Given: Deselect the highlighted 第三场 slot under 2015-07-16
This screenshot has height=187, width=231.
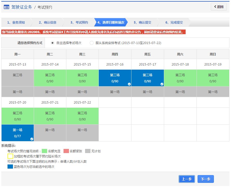Looking at the screenshot, I should pos(115,77).
